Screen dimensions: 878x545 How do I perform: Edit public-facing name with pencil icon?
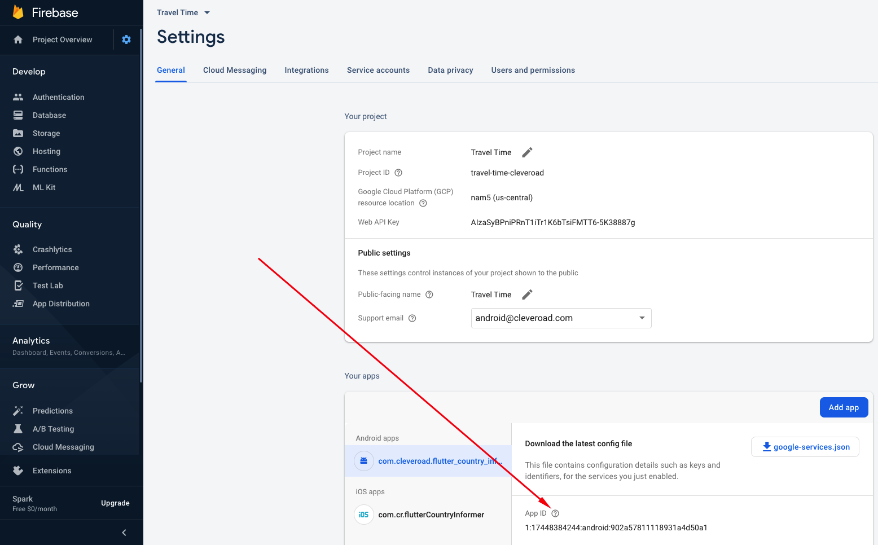527,295
